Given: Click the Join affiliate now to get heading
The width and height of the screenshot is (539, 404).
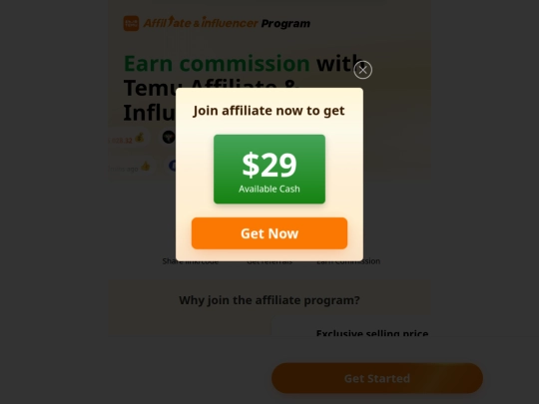Looking at the screenshot, I should point(269,111).
